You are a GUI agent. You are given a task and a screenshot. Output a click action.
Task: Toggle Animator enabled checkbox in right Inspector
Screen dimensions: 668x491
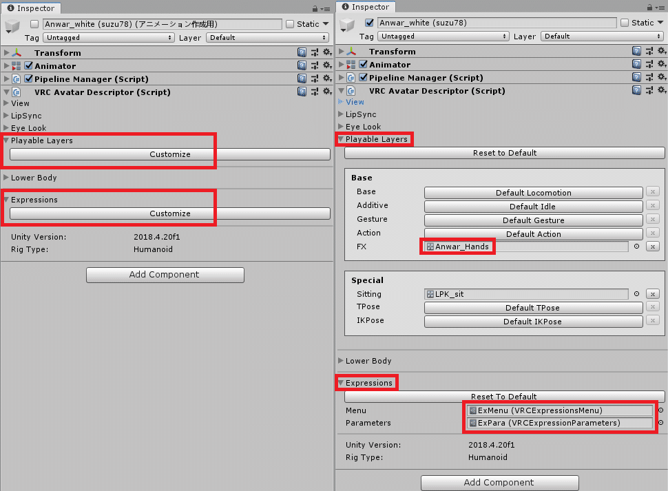(364, 64)
